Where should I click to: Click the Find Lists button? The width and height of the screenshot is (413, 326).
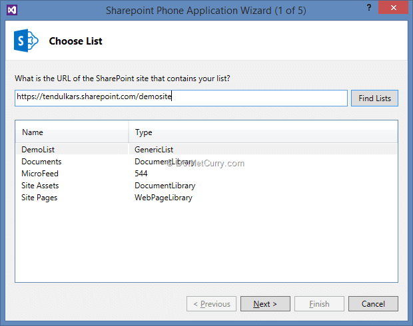[374, 98]
